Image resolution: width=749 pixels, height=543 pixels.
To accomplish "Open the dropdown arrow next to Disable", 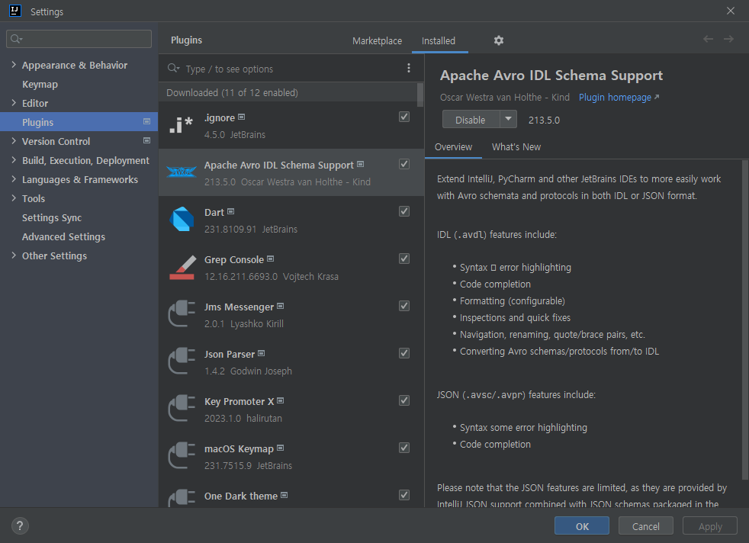I will pos(508,120).
